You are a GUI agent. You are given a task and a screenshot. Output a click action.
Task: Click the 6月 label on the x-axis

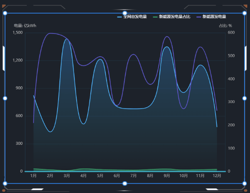(117, 176)
